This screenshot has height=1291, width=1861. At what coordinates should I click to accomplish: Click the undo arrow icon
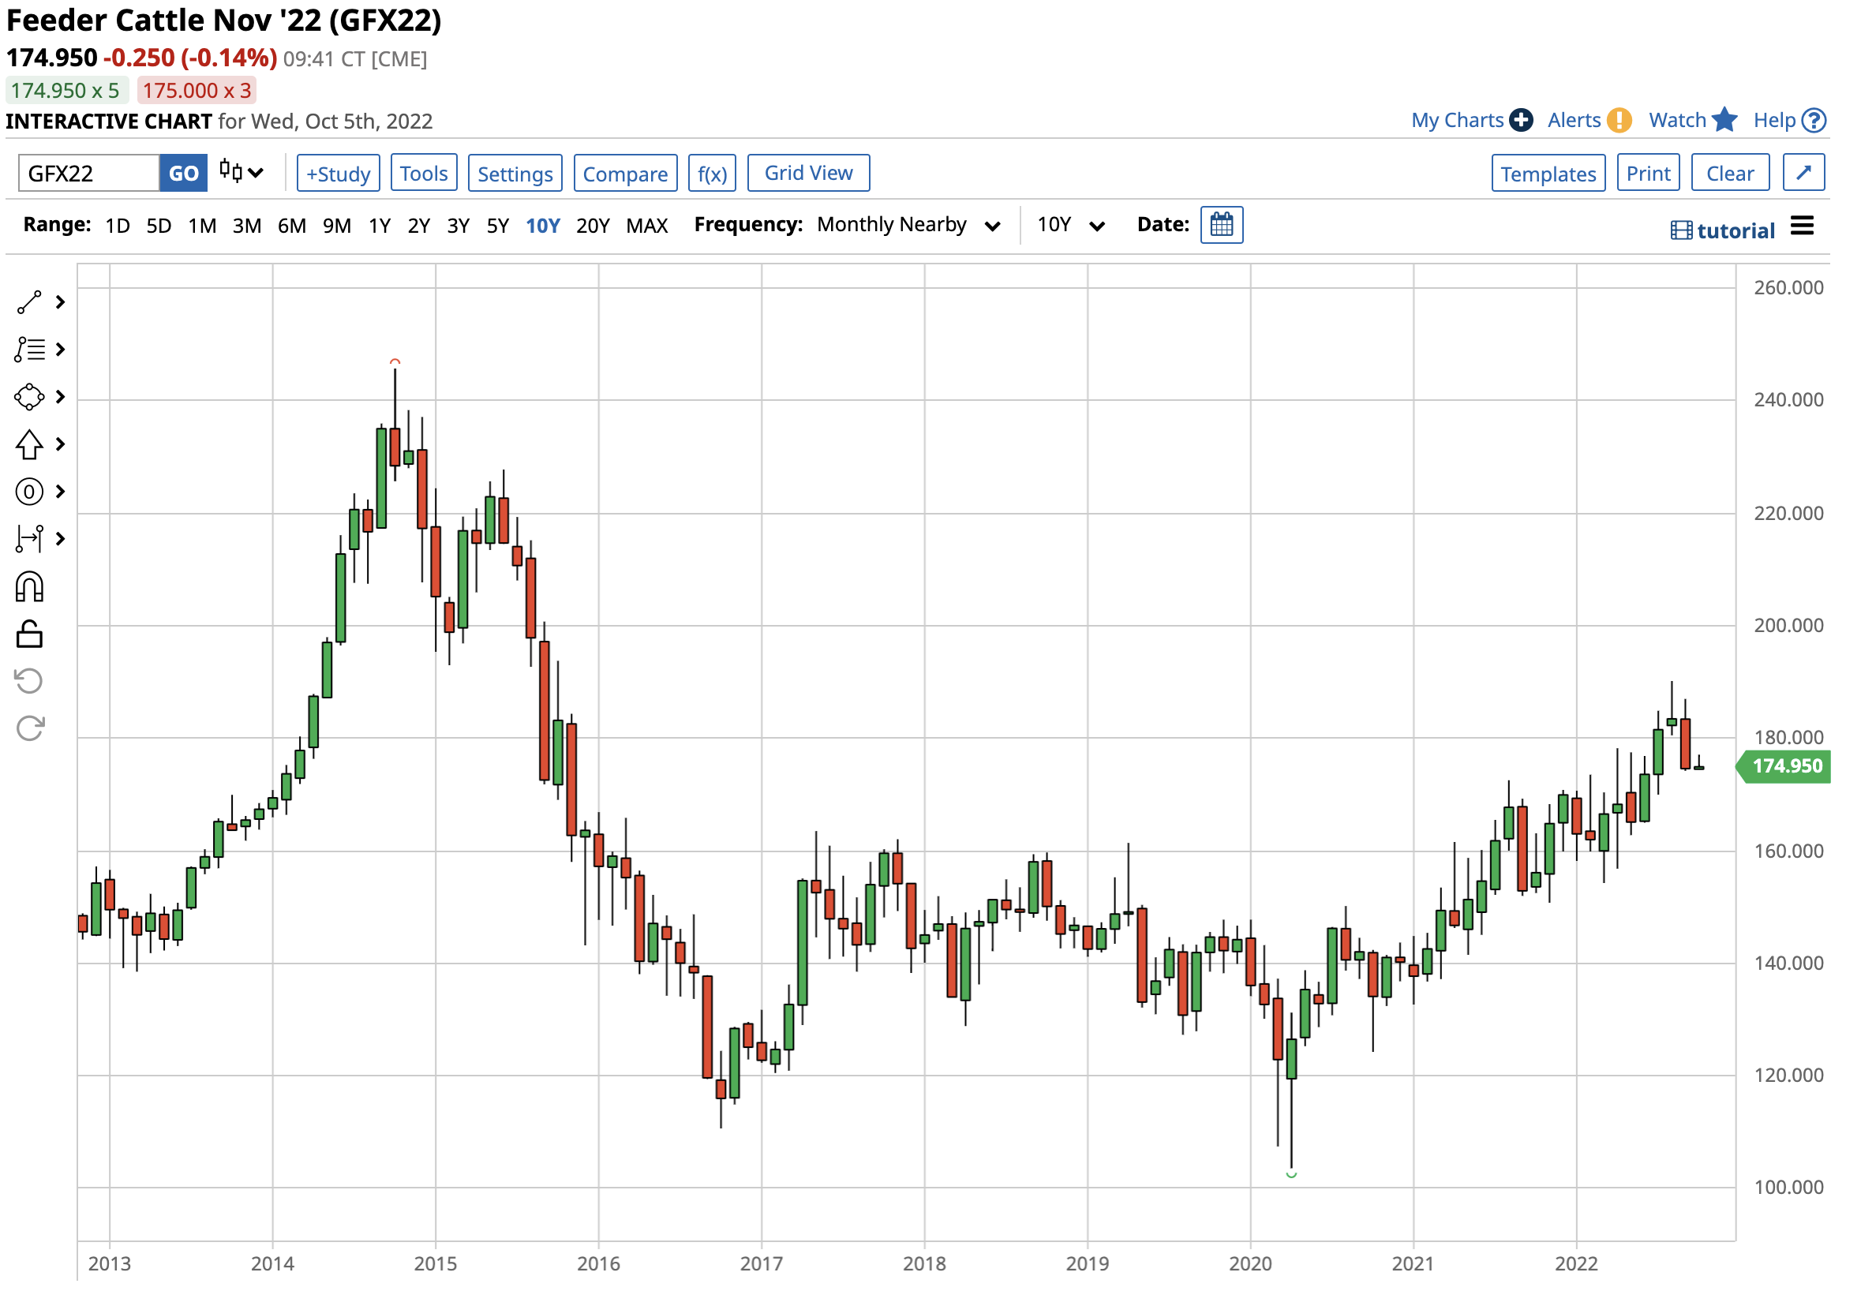pos(29,682)
